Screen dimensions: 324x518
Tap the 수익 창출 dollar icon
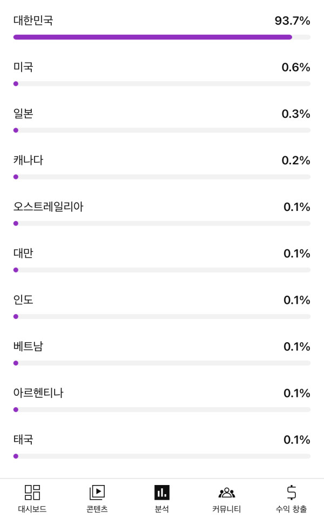292,492
